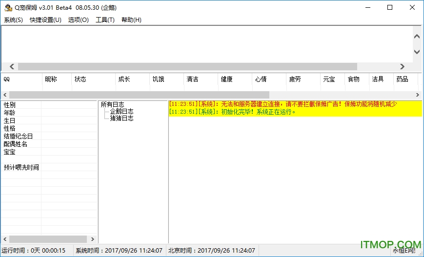Sort by the 昵称 column header

click(57, 79)
